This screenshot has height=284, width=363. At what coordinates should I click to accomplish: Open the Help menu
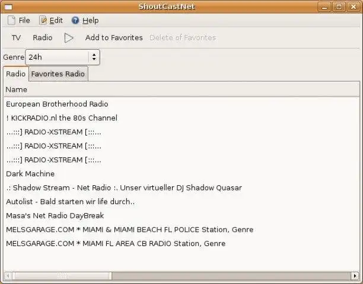point(85,20)
